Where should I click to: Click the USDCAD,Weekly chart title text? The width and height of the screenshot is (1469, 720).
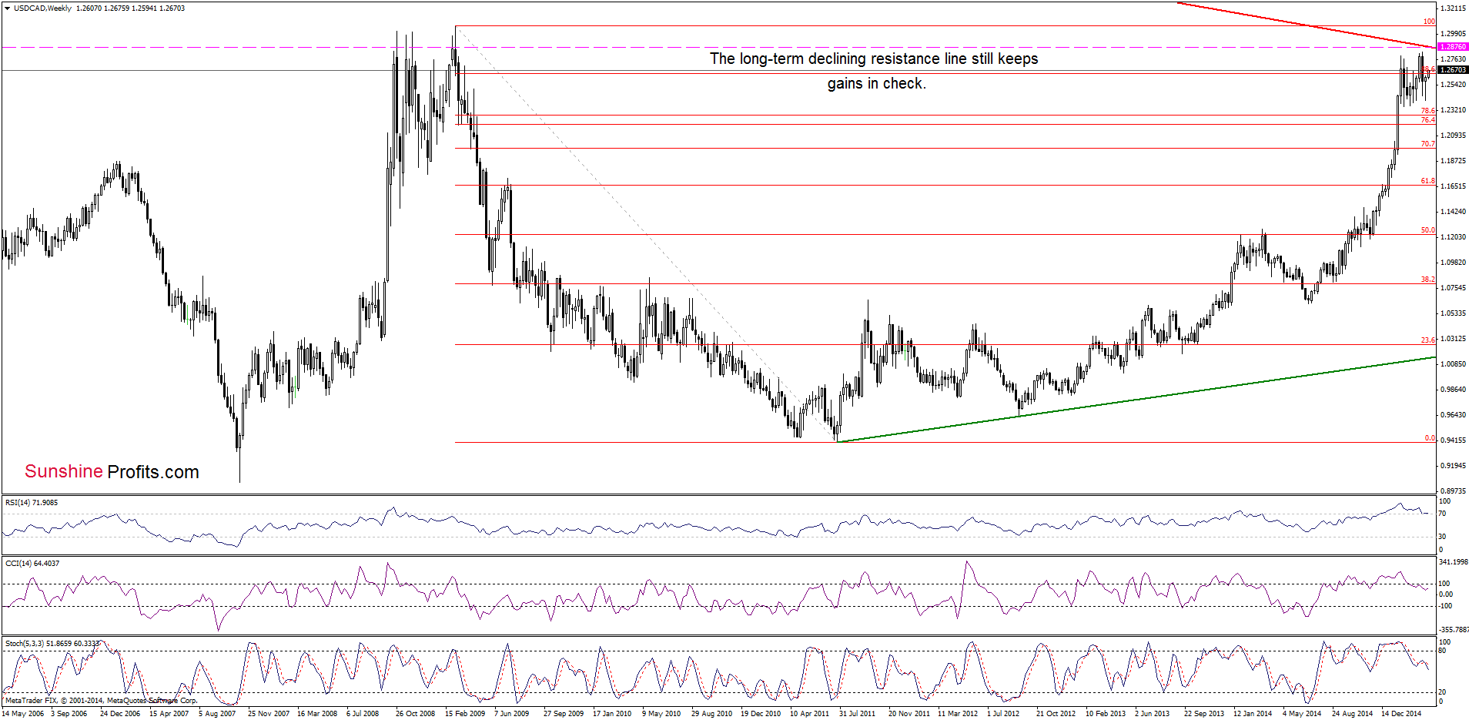coord(42,8)
